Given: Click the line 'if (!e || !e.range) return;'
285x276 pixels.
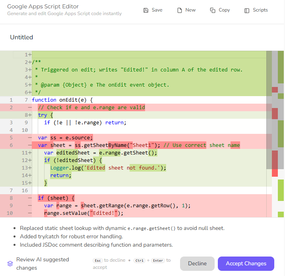Looking at the screenshot, I should 85,123.
